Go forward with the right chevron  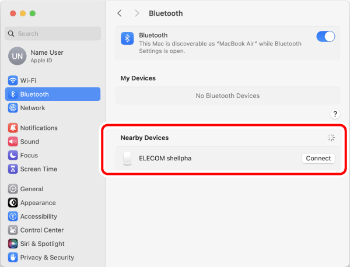coord(137,13)
